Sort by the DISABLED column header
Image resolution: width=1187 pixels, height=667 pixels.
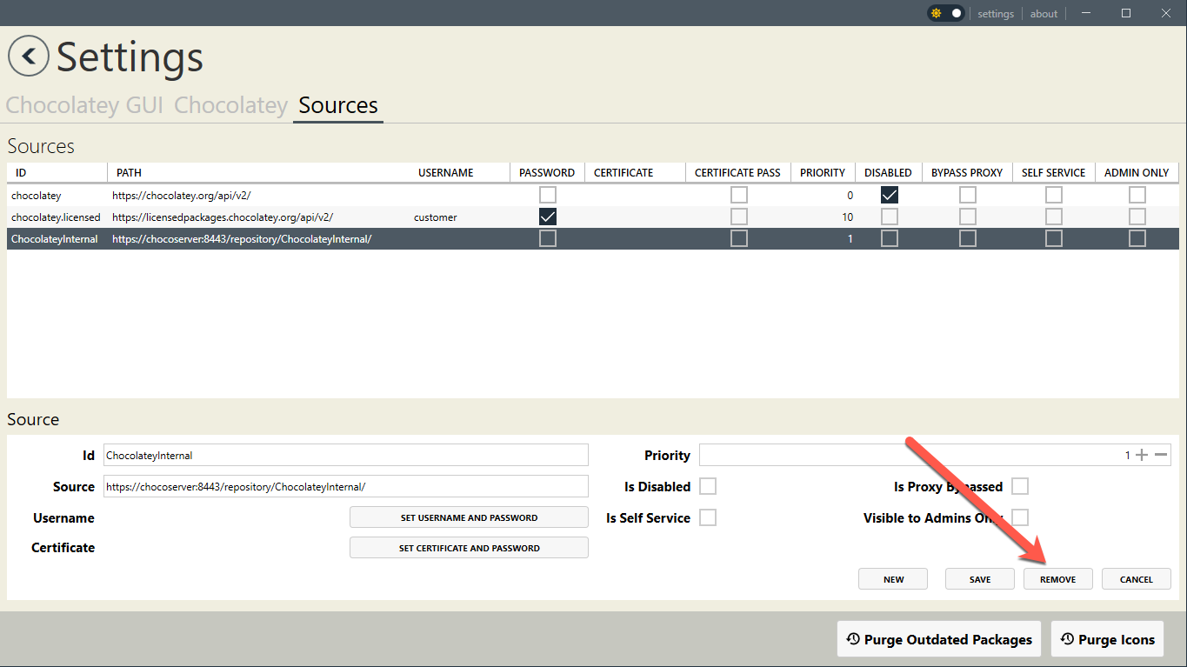pos(888,172)
